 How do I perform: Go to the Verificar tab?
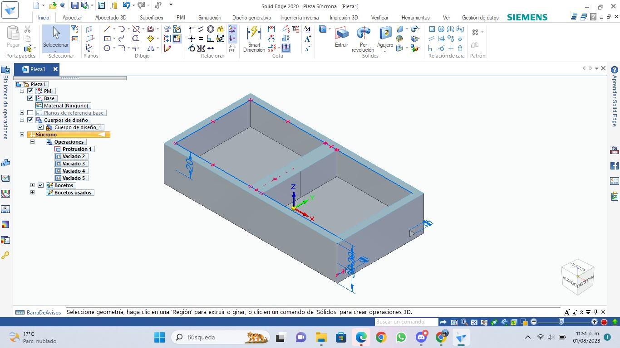(379, 18)
